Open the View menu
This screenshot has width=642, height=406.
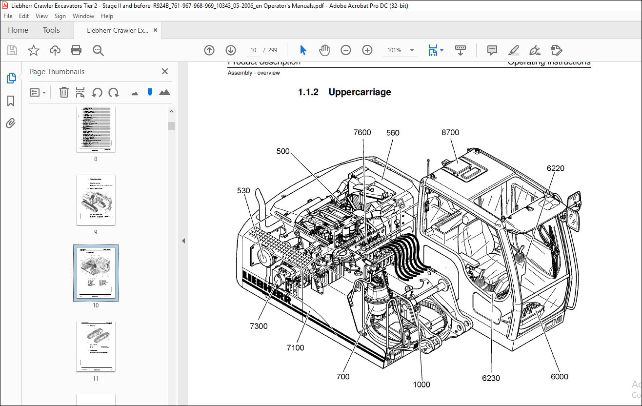(41, 16)
